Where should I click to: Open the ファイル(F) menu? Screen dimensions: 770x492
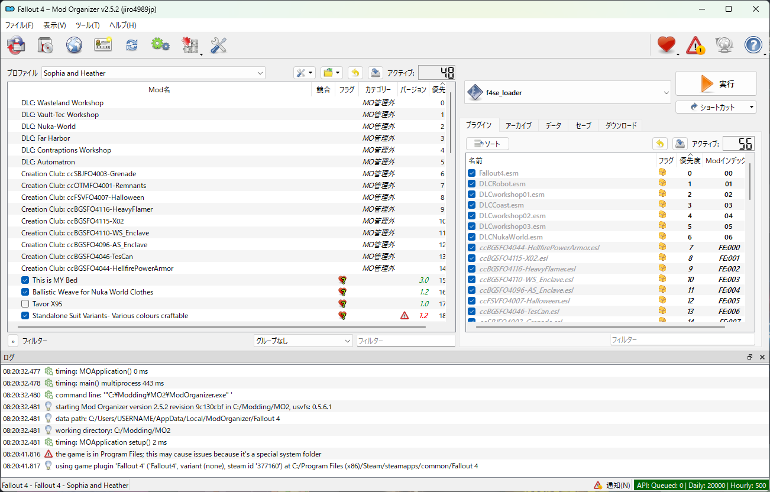[19, 25]
